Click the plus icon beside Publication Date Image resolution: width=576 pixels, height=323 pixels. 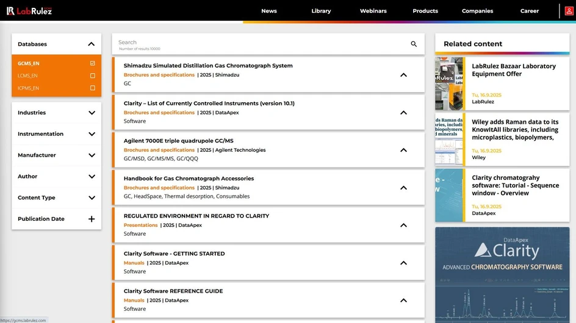point(92,219)
